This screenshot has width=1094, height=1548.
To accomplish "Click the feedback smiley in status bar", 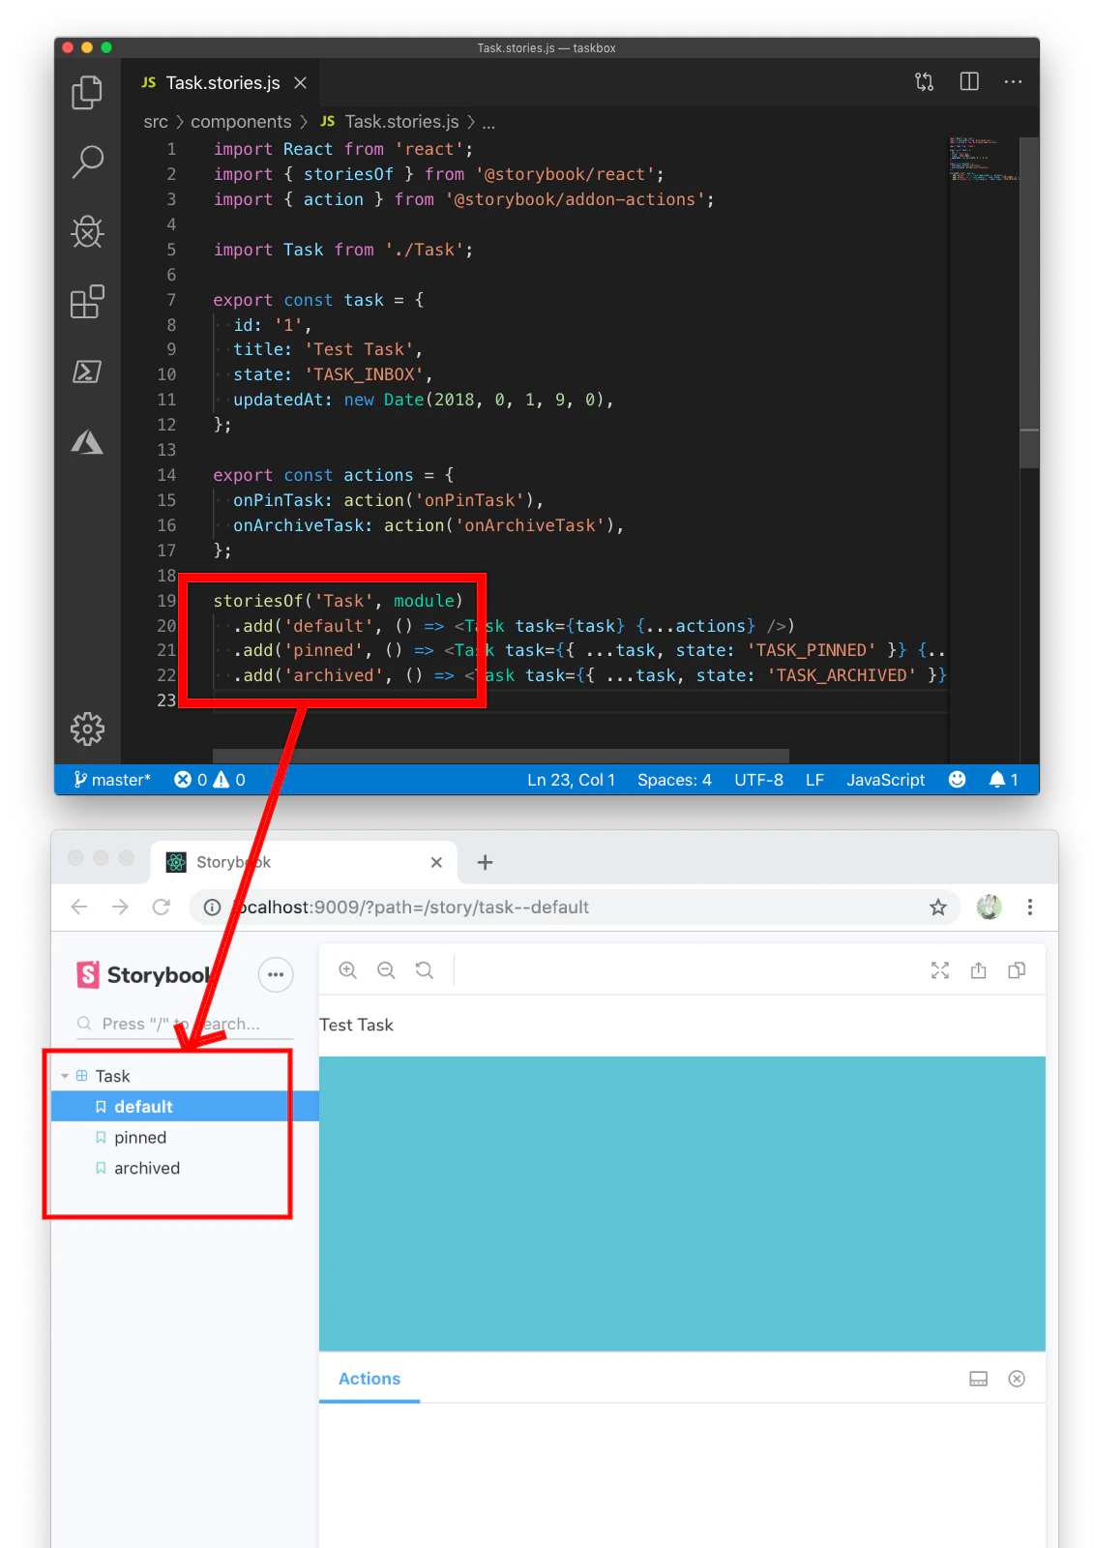I will [x=957, y=780].
